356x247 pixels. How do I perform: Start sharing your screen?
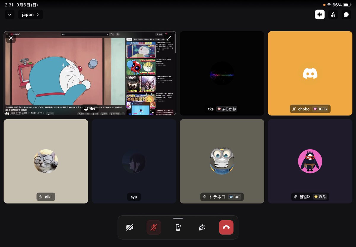[178, 227]
